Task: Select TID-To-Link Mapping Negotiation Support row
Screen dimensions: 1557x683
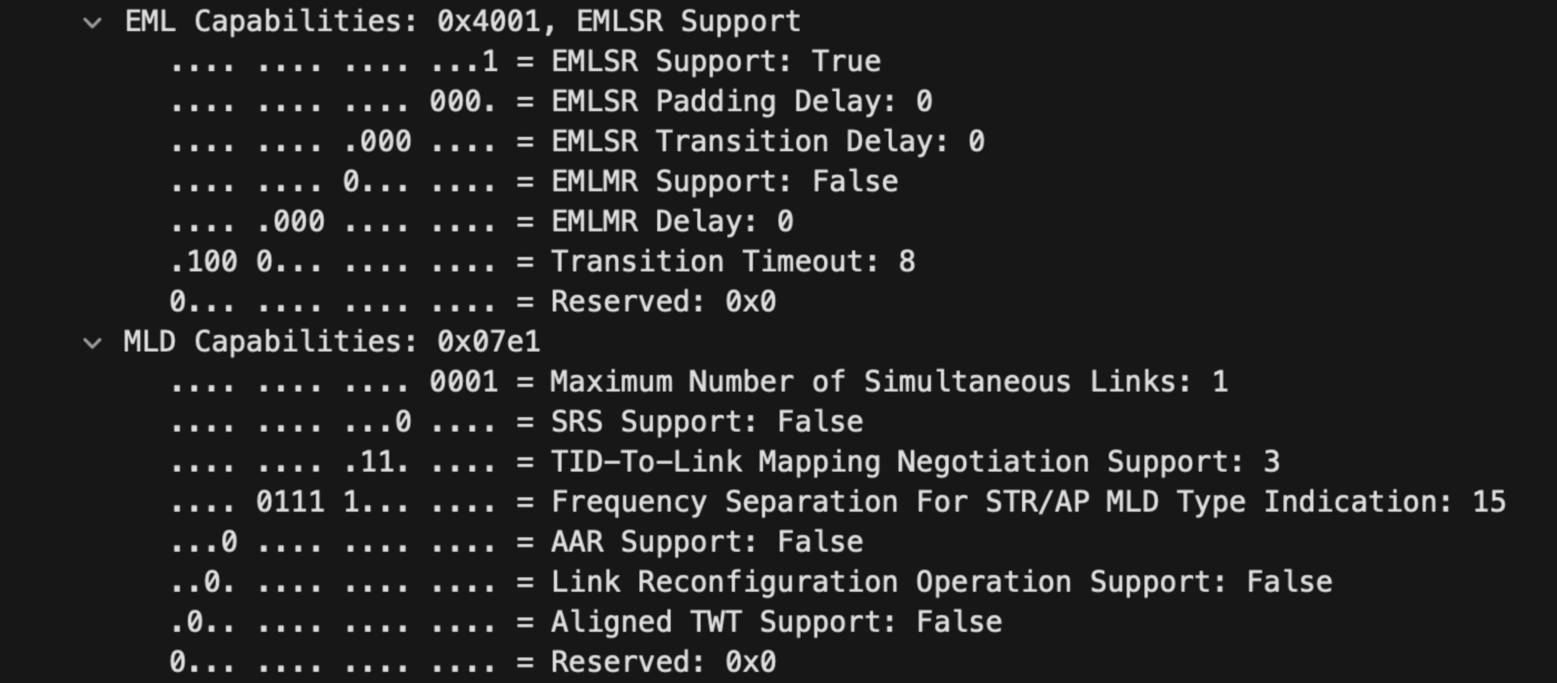Action: (x=914, y=462)
